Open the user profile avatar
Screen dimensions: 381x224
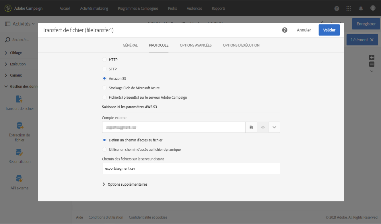[x=373, y=8]
